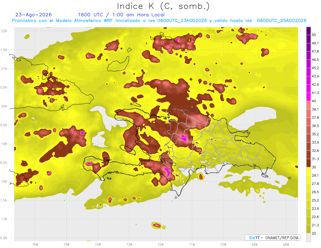The height and width of the screenshot is (248, 321).
Task: Click the validity text "0600UTC_25AGO2026"
Action: (x=282, y=21)
